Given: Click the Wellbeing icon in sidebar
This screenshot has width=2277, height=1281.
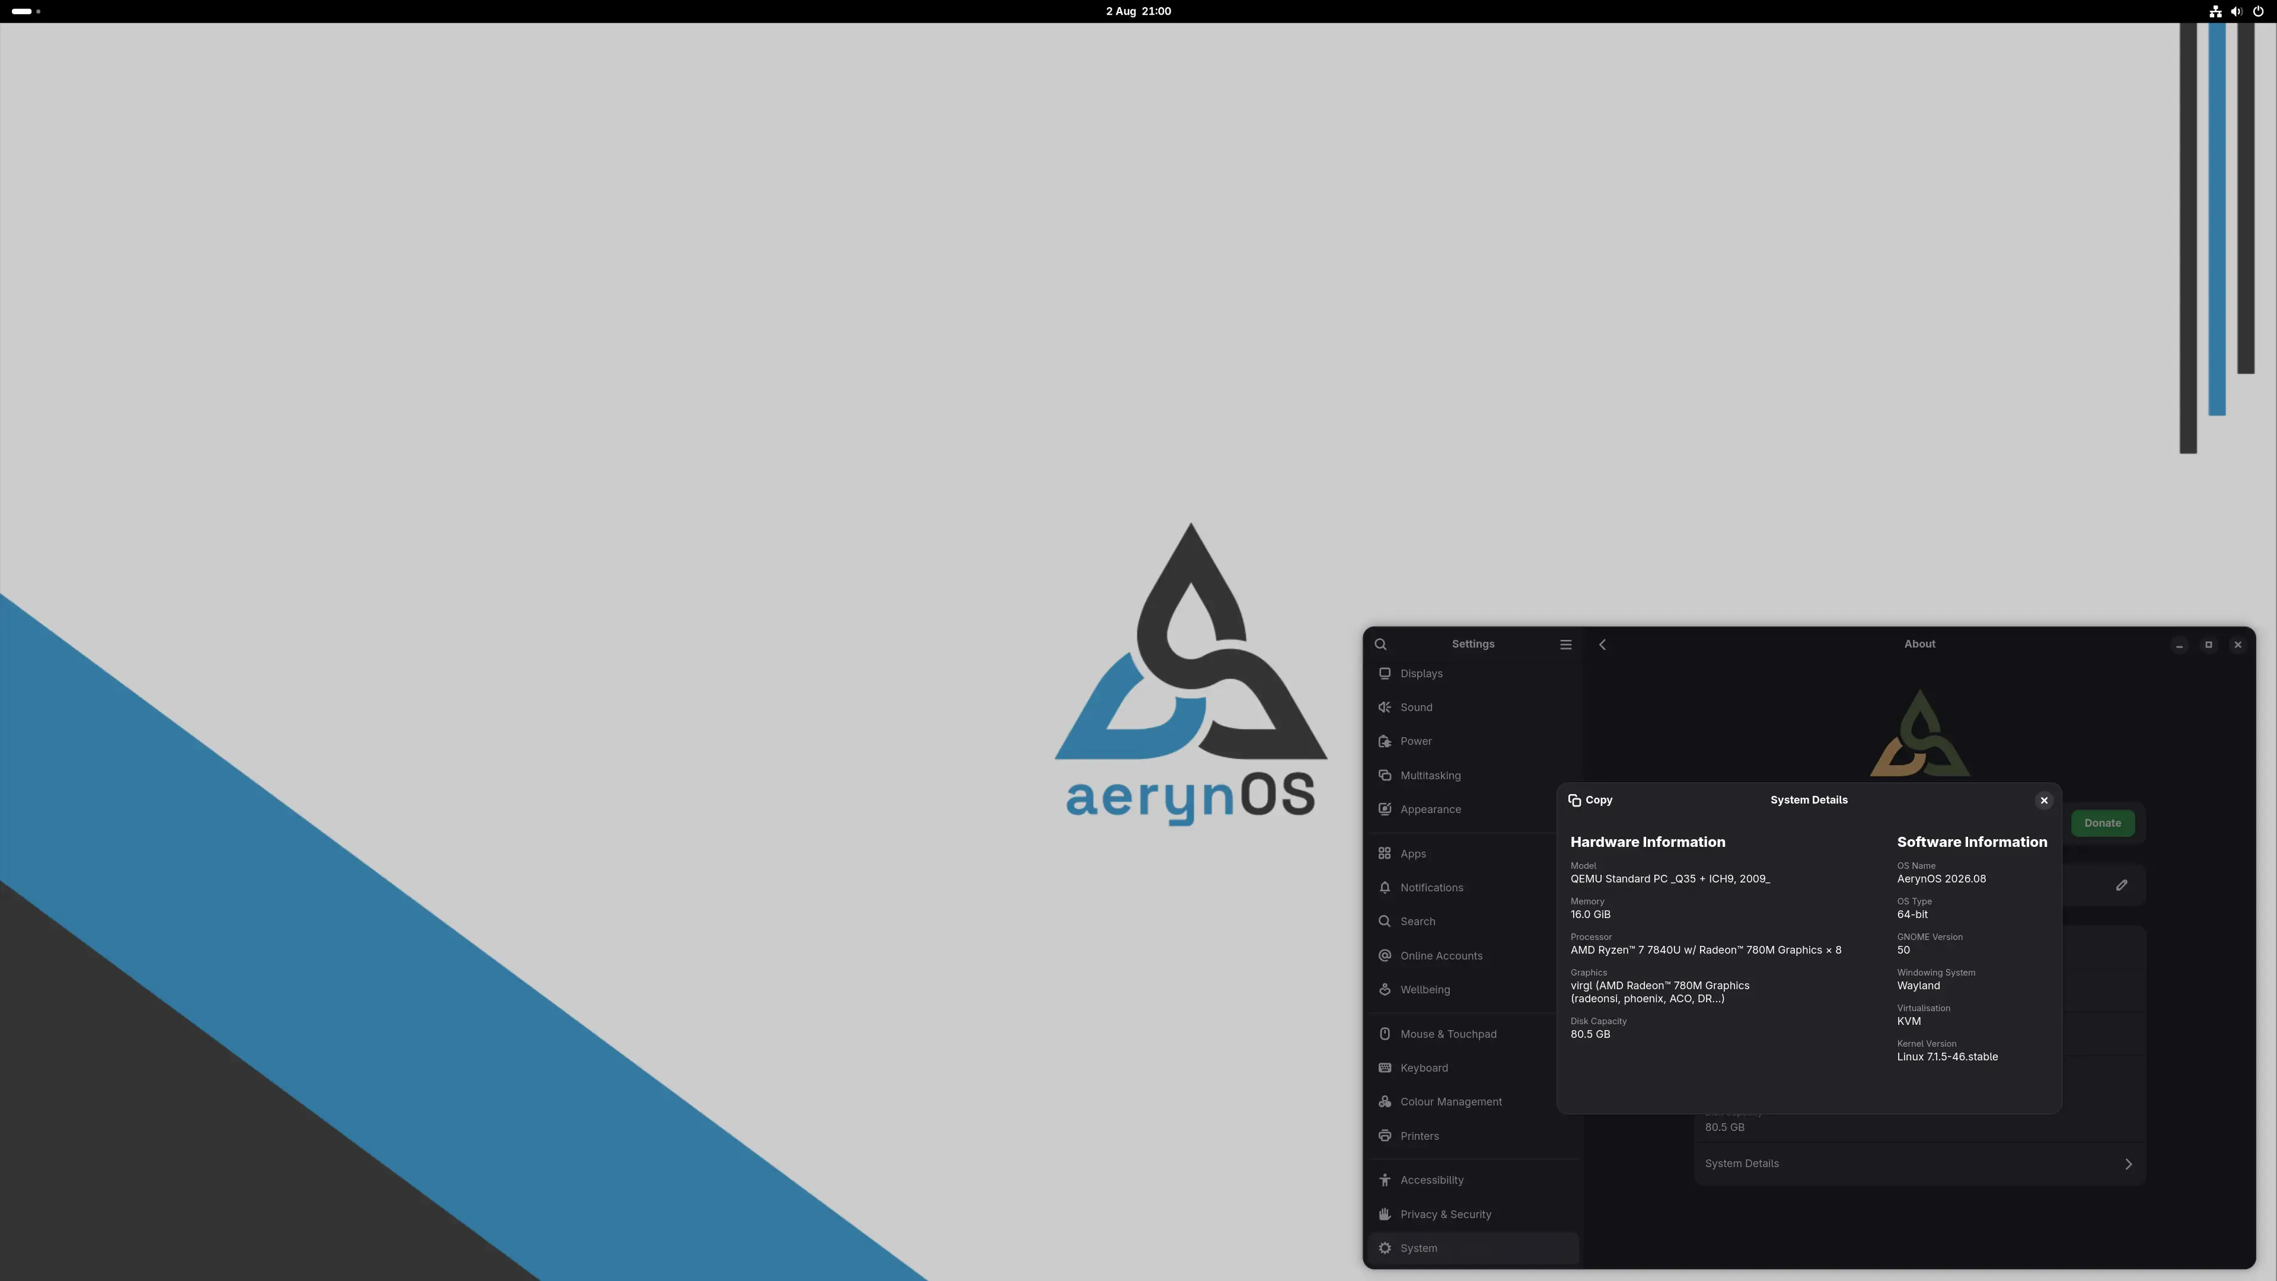Looking at the screenshot, I should pyautogui.click(x=1385, y=989).
